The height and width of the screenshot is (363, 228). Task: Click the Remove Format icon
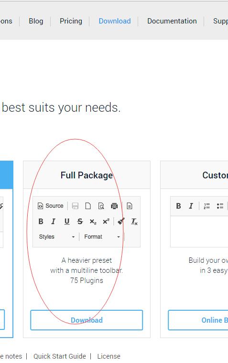134,222
